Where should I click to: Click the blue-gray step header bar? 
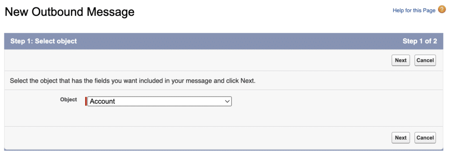[224, 41]
